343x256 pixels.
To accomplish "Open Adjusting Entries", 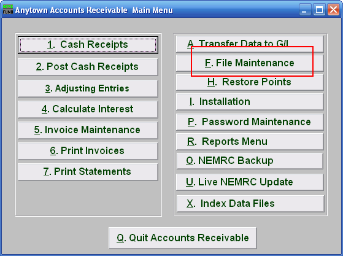I will 88,88.
